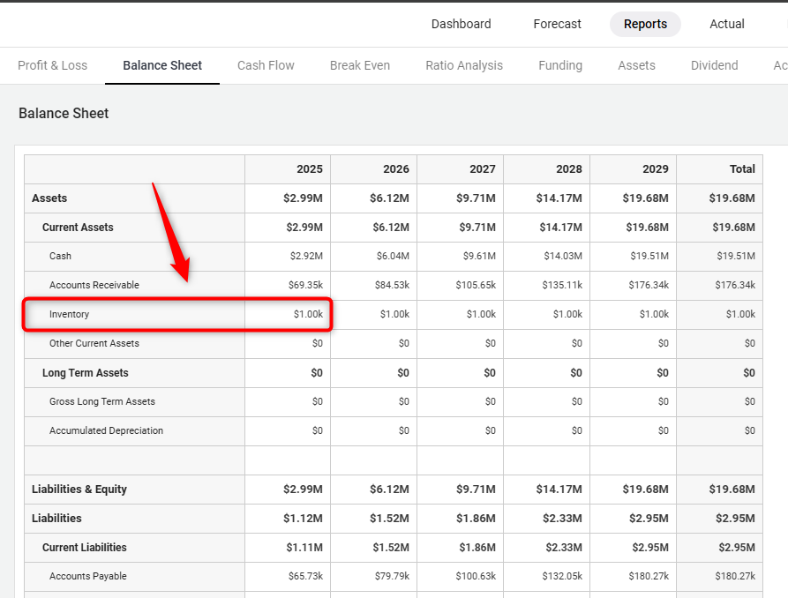The height and width of the screenshot is (598, 788).
Task: Select the Balance Sheet tab
Action: [x=162, y=65]
